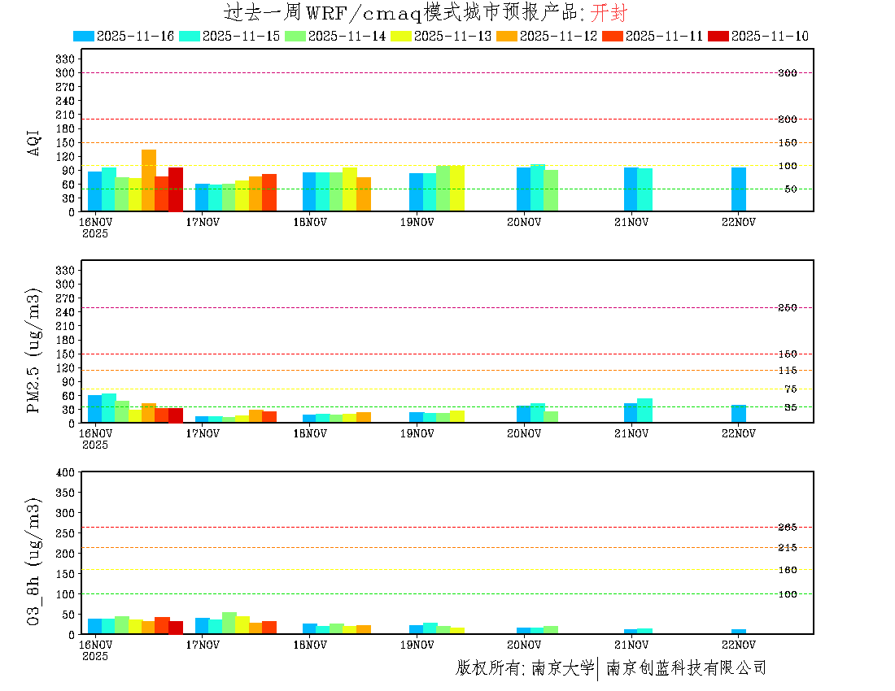Click the cyan 2025-11-15 legend swatch
This screenshot has width=895, height=691.
(190, 36)
